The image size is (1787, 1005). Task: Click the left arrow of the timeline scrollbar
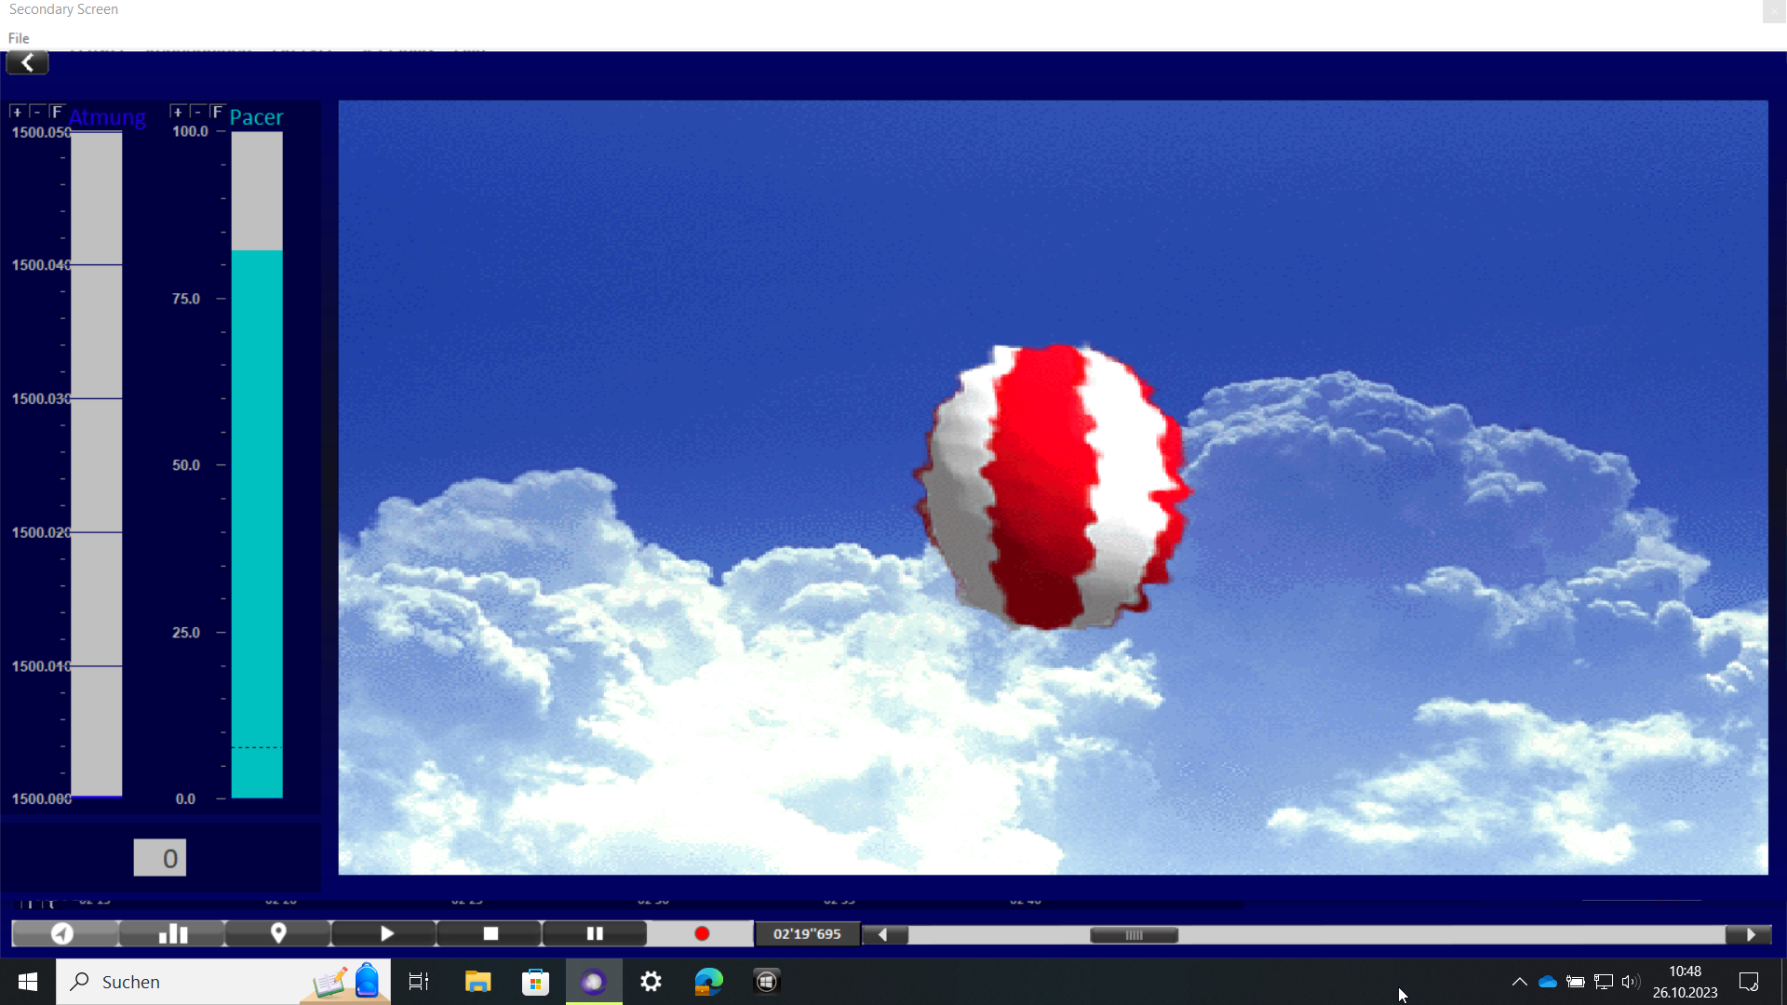pos(884,934)
